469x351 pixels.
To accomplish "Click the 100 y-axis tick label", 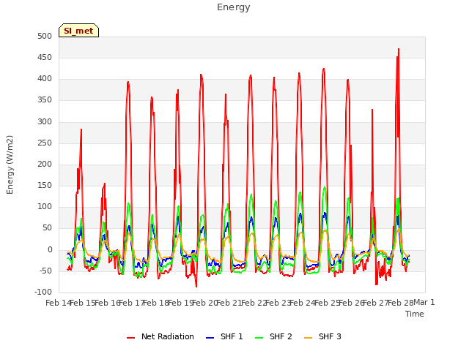I will click(x=45, y=207).
